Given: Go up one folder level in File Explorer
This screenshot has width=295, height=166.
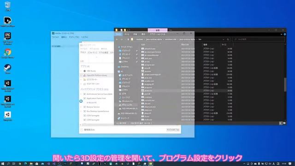Looking at the screenshot, I should pyautogui.click(x=128, y=39).
